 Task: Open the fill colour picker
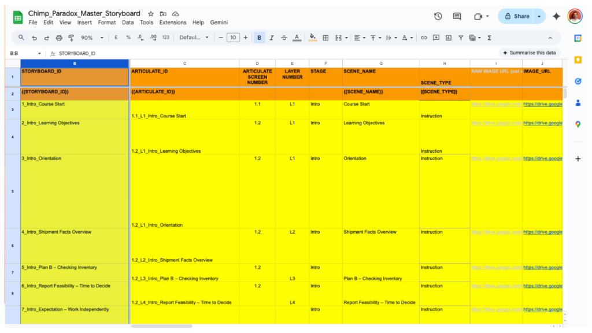[x=313, y=38]
